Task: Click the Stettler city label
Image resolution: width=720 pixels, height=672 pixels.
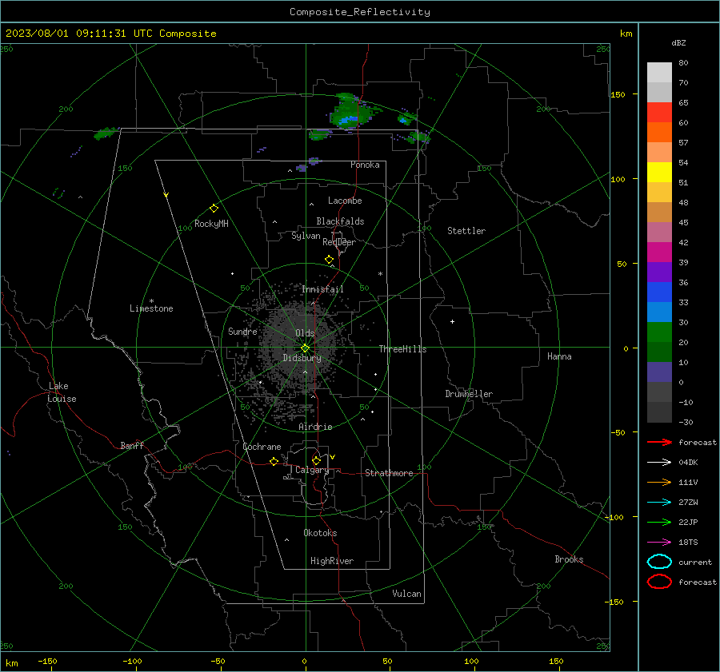Action: pos(466,231)
